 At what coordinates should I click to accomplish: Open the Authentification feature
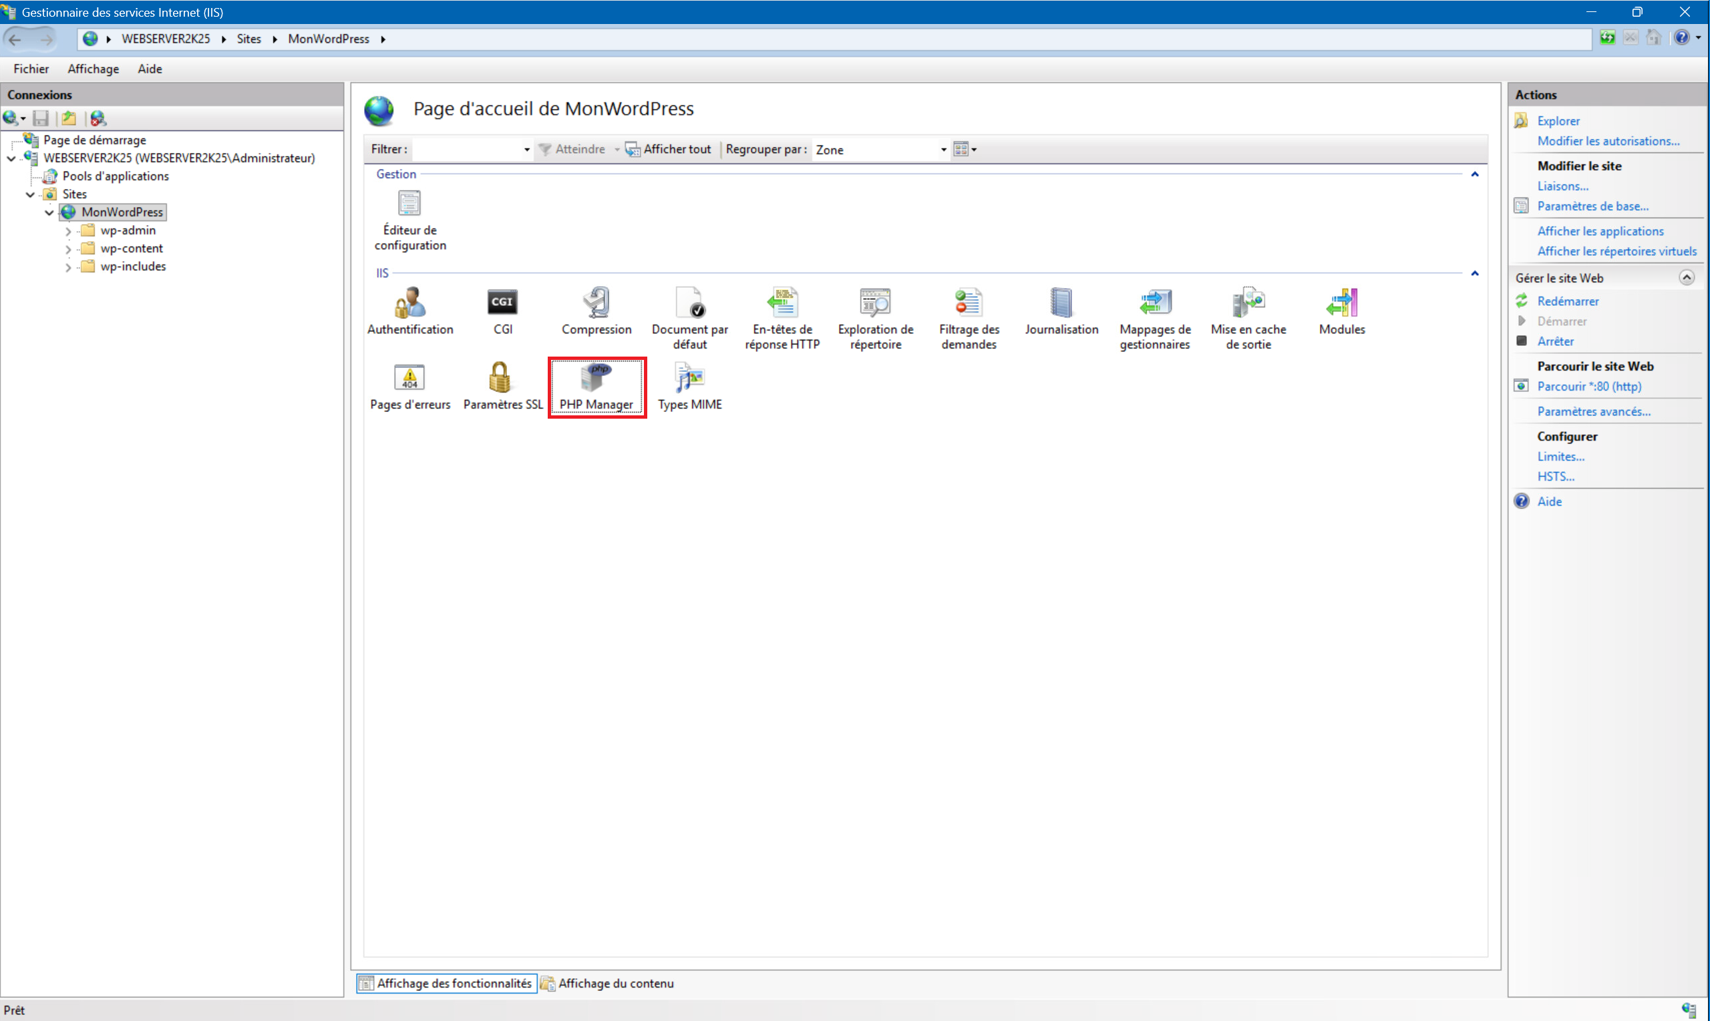pyautogui.click(x=410, y=303)
